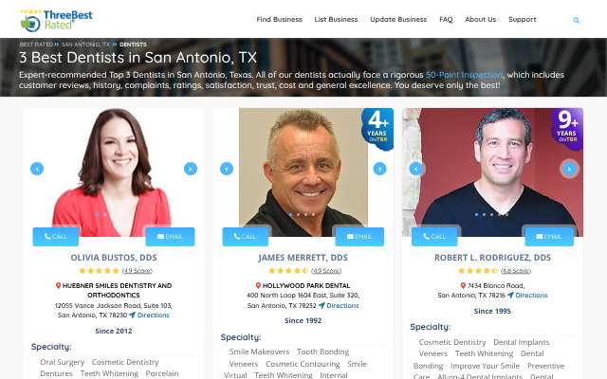
Task: Show previous photo of James Merrett
Action: pos(227,169)
